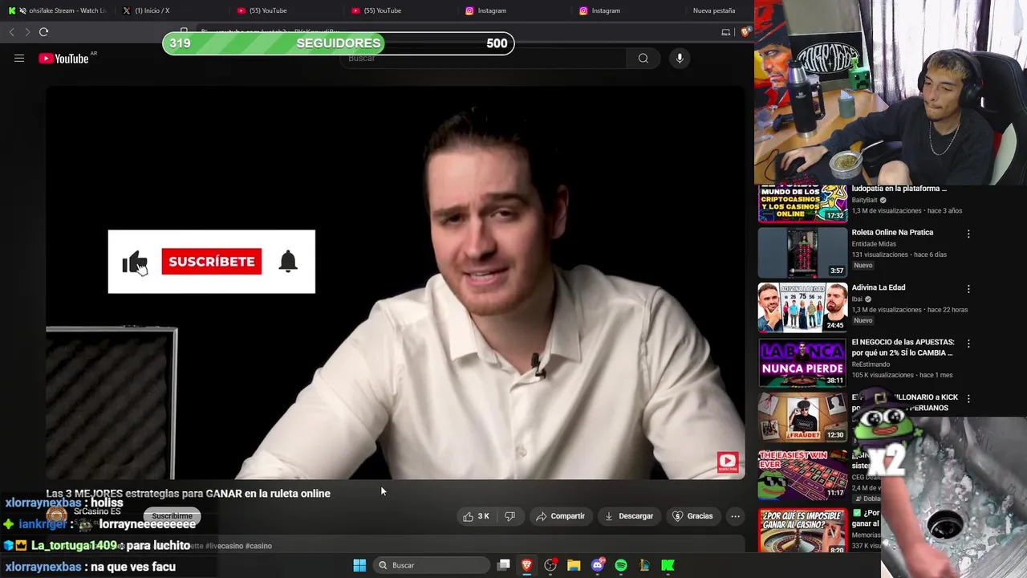This screenshot has height=578, width=1027.
Task: Open the Kick app from the taskbar
Action: (668, 565)
